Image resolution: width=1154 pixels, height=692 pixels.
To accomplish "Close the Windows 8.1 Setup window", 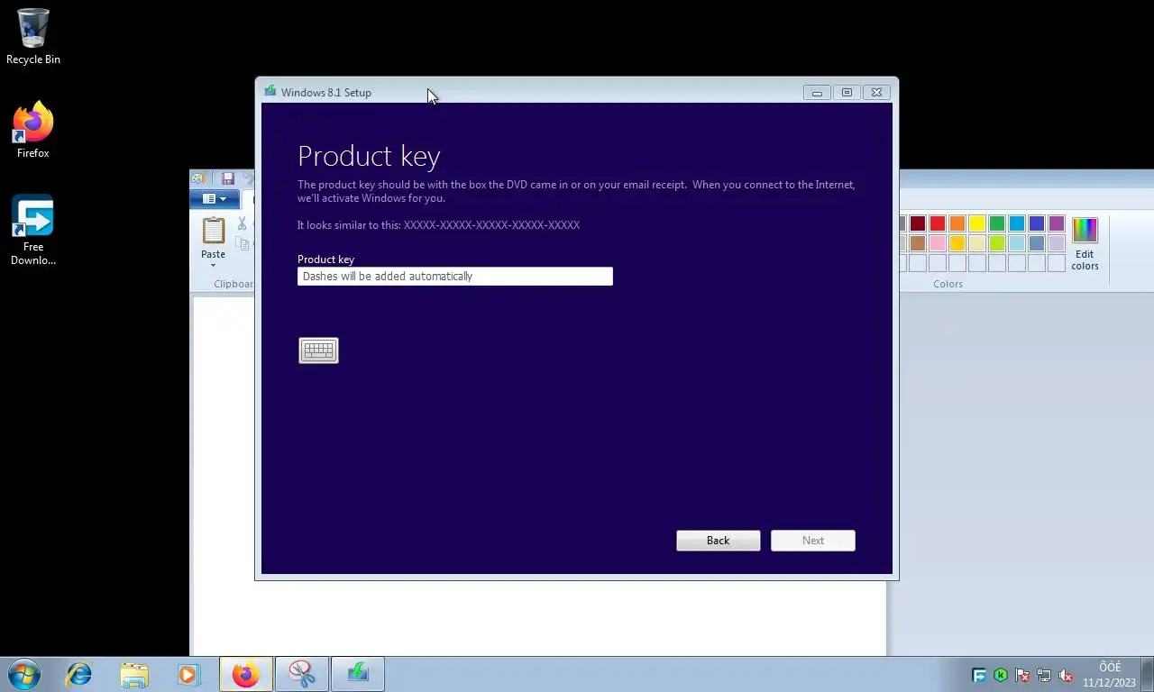I will coord(876,93).
